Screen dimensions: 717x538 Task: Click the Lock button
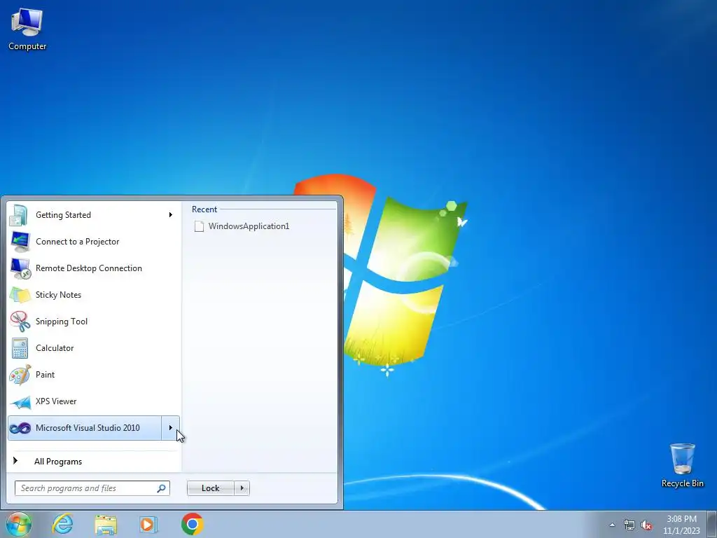(211, 488)
